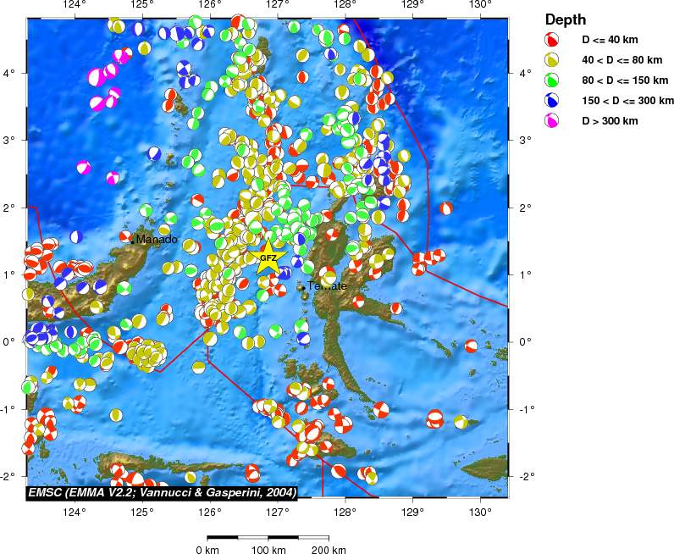Click the Ternate city name label
The image size is (674, 554).
click(329, 286)
